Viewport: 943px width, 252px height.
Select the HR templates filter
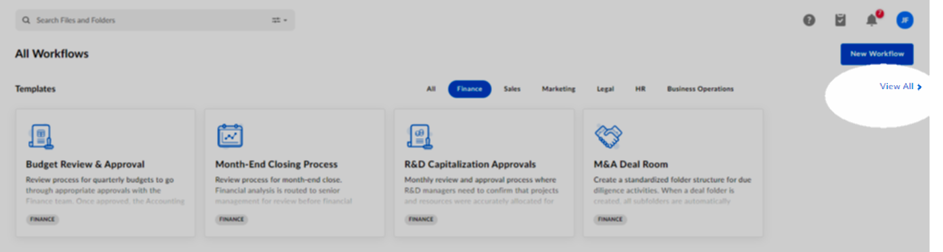pyautogui.click(x=640, y=88)
